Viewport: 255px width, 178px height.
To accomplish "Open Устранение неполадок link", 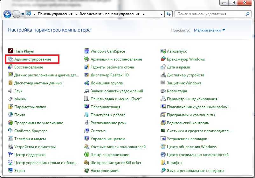I will [x=187, y=139].
